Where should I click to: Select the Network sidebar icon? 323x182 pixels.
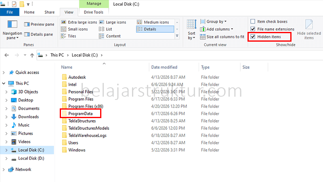(x=11, y=169)
